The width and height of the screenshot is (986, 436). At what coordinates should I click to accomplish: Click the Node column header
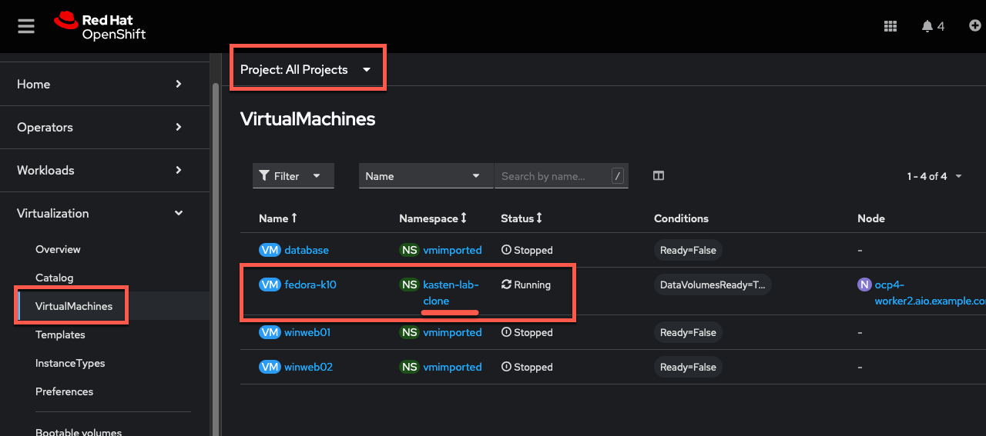[x=871, y=218]
